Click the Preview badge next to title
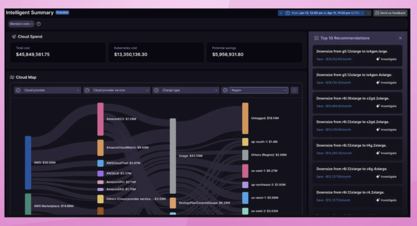This screenshot has width=417, height=226. point(62,12)
